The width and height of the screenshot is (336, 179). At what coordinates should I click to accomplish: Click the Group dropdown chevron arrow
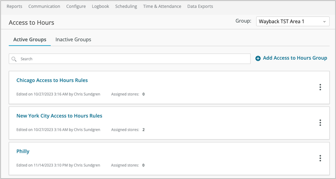click(324, 21)
